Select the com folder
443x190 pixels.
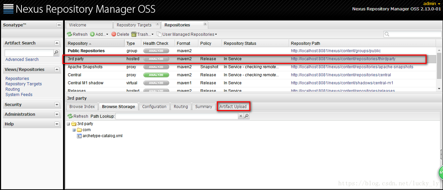pos(84,130)
